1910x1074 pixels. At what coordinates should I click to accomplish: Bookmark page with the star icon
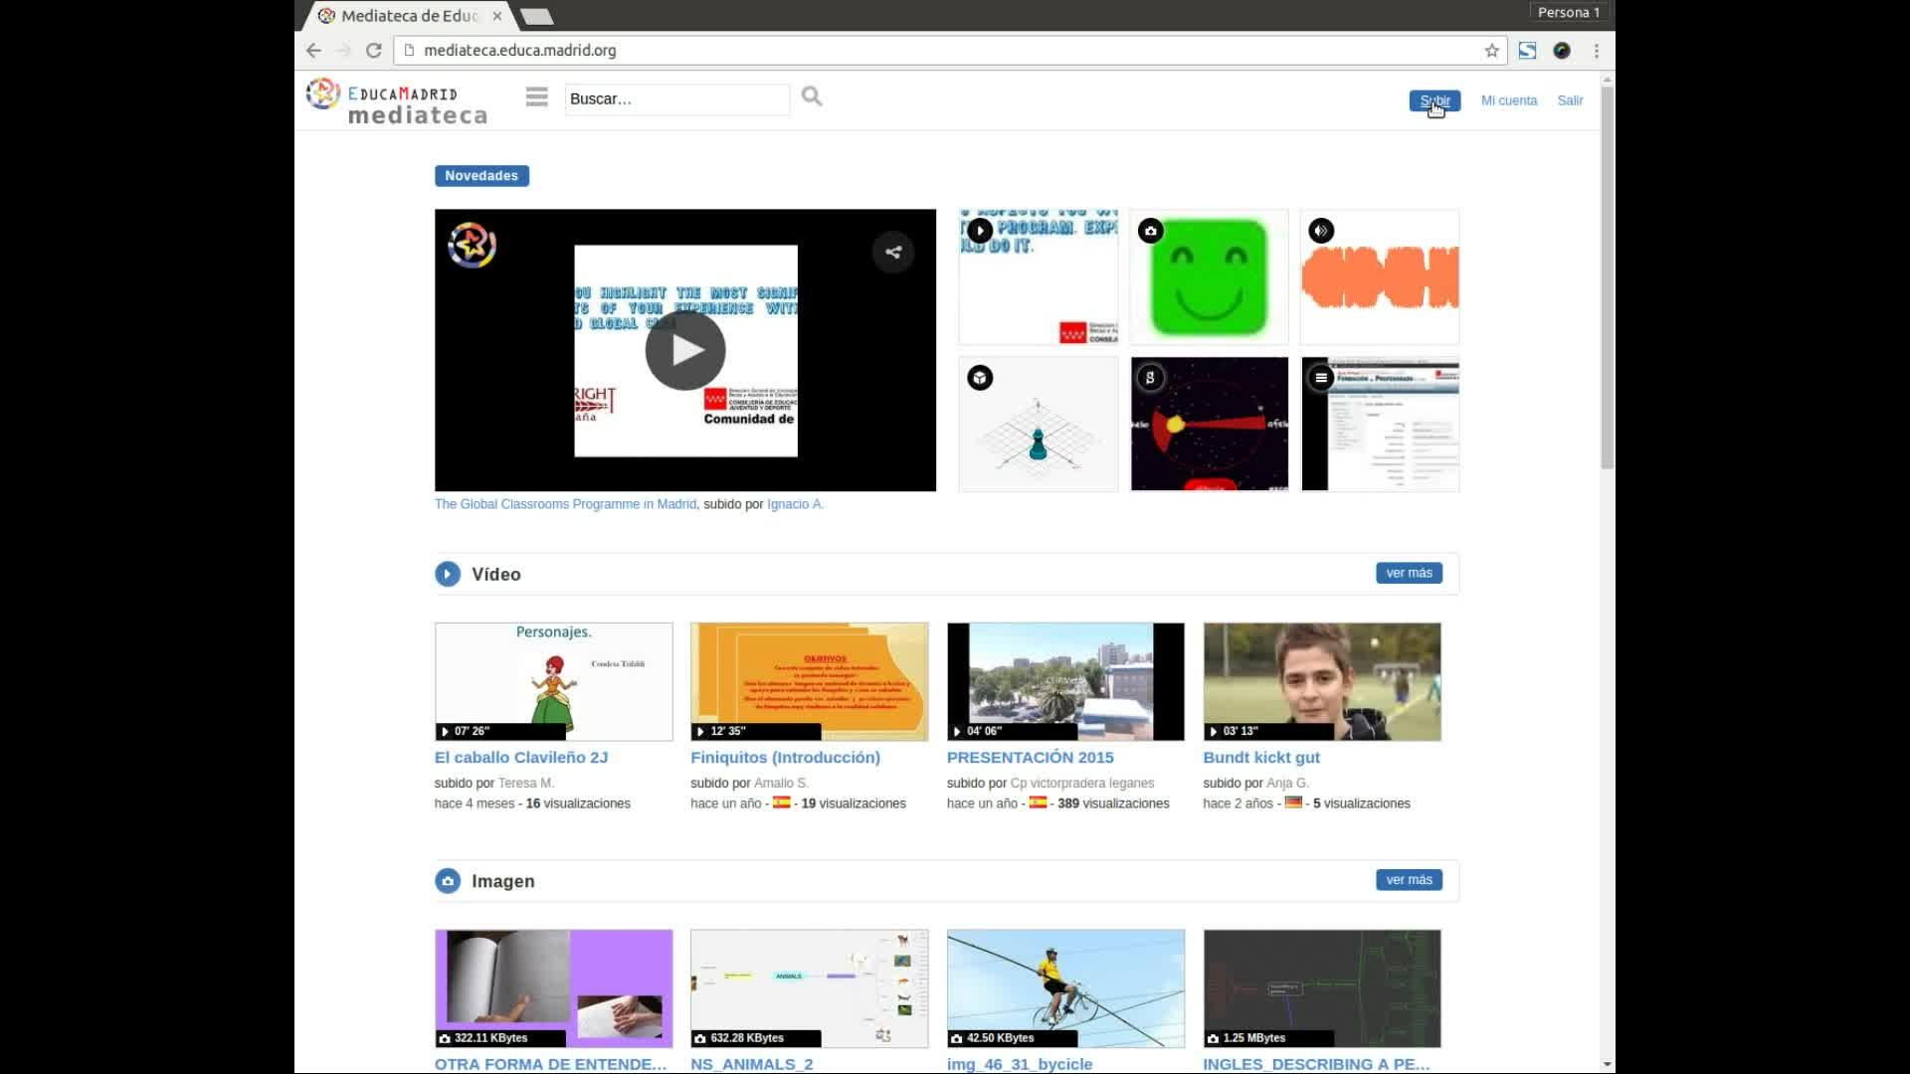(x=1491, y=51)
